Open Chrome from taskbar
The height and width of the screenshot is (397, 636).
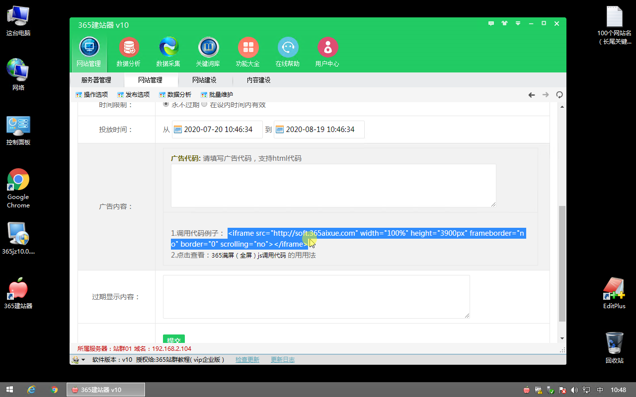[55, 390]
